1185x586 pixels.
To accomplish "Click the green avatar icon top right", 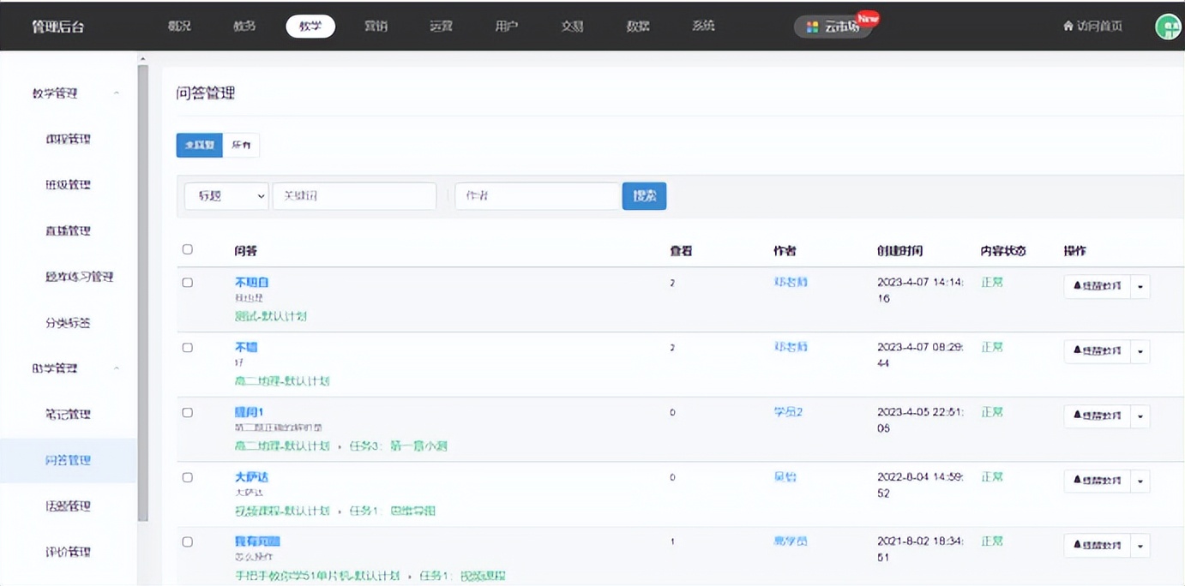I will point(1167,26).
